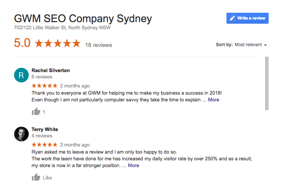Viewport: 281px width, 187px height.
Task: Click Rachel Silverton's five-star rating
Action: (x=44, y=86)
